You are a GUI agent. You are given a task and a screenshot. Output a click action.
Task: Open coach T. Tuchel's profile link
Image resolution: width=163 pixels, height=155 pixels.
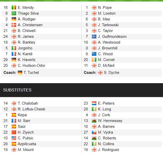tap(31, 73)
